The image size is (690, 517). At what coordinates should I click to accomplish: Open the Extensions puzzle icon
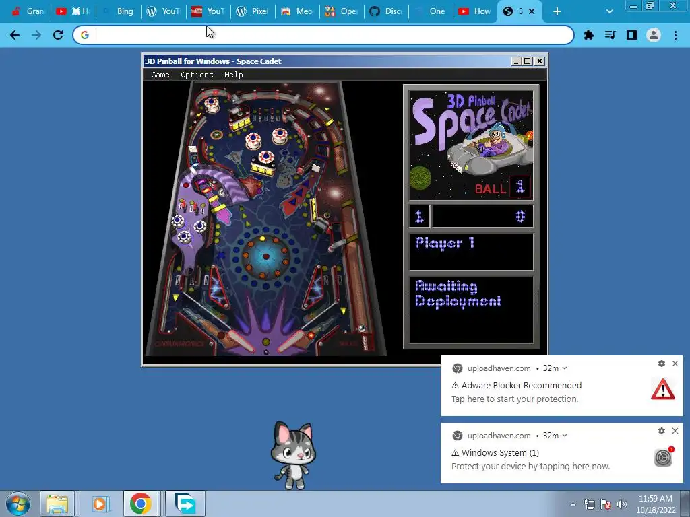point(588,35)
